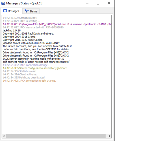147x141 pixels.
Task: Click the "This is free software" line
Action: [x=37, y=46]
